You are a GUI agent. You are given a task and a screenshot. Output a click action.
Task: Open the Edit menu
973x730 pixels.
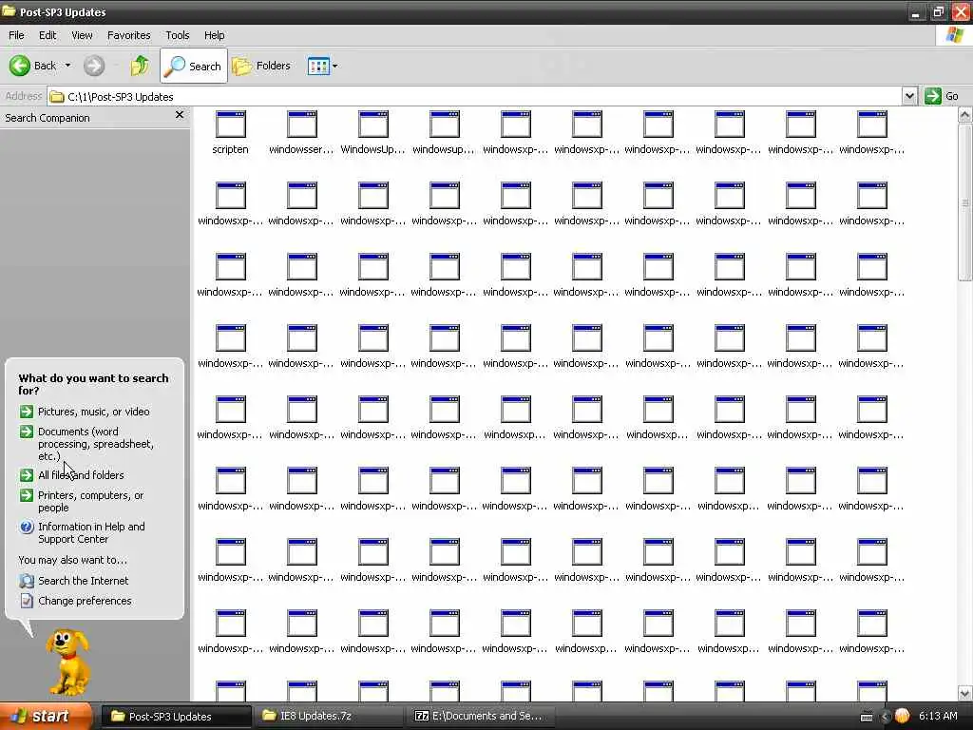(x=48, y=35)
